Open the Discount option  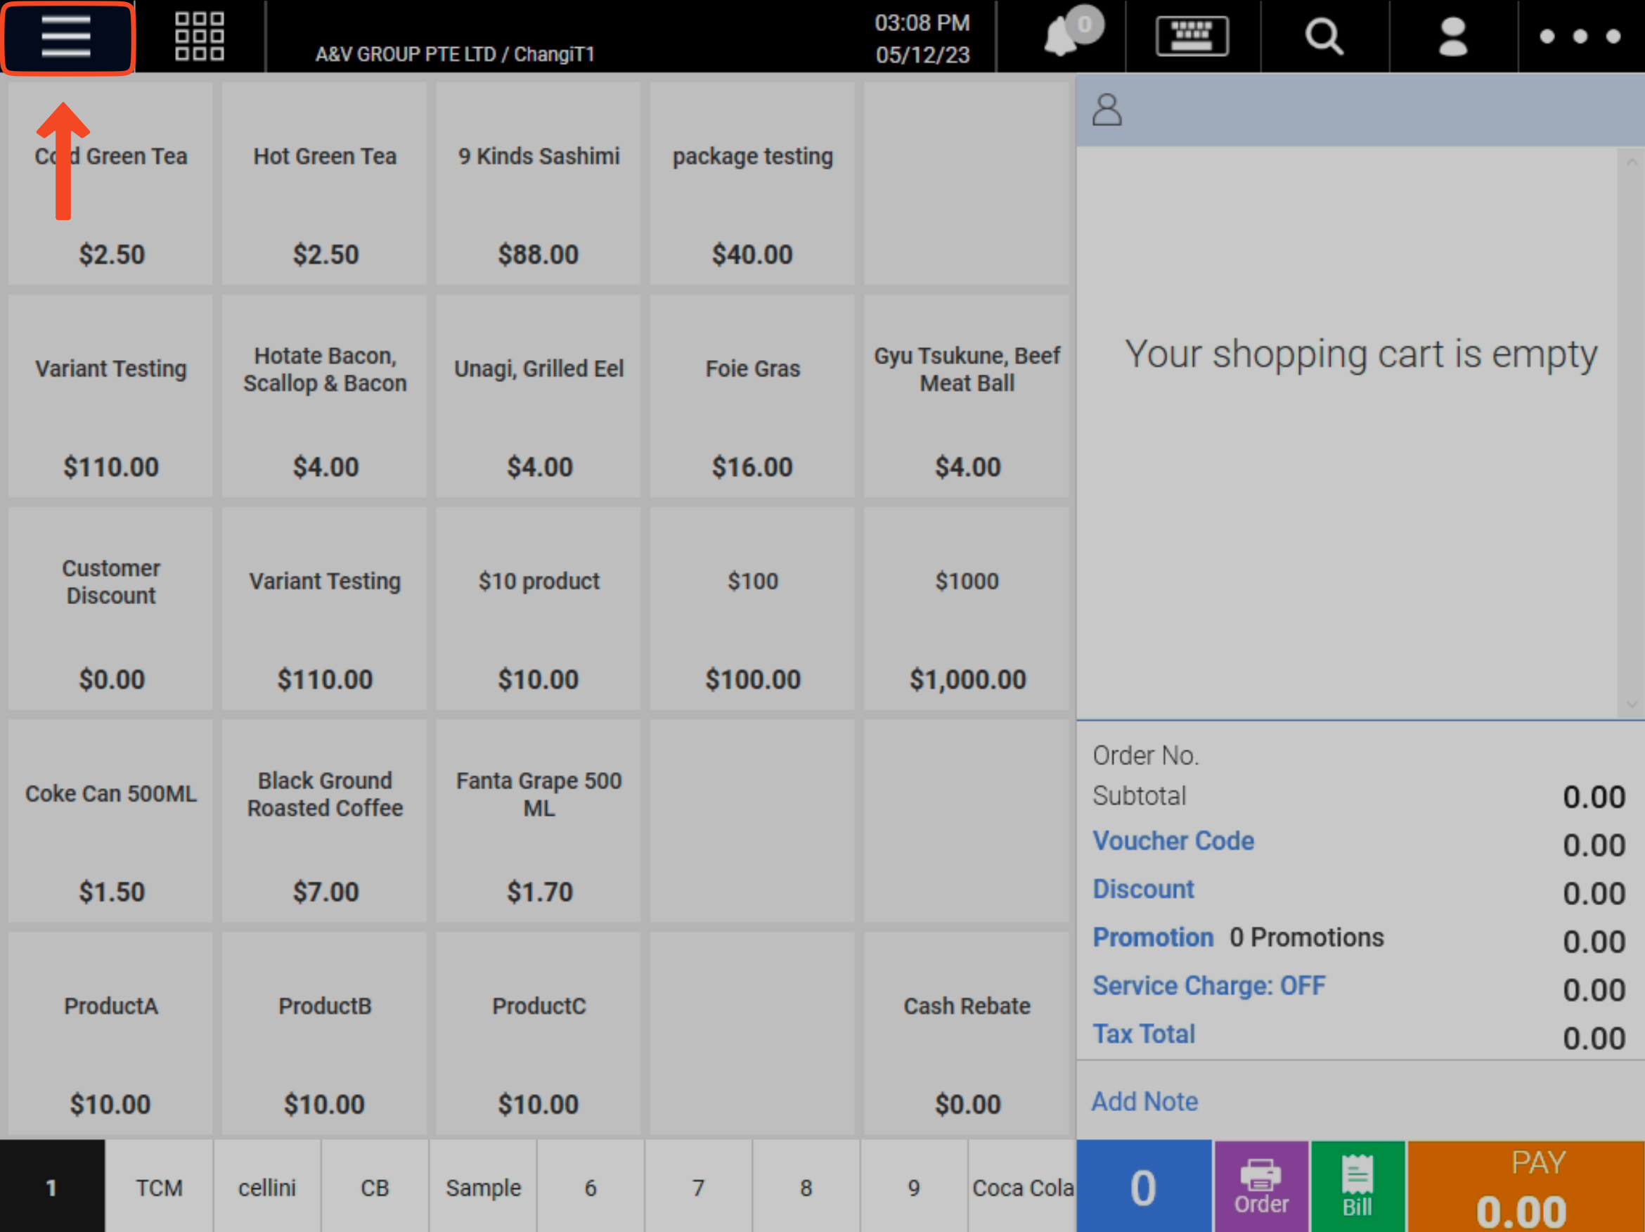(1143, 889)
